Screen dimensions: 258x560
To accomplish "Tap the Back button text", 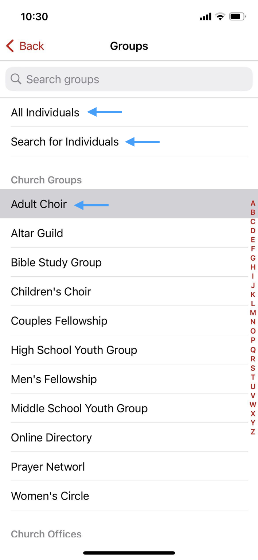I will click(x=32, y=46).
